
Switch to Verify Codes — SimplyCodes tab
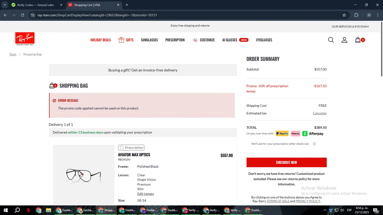[35, 5]
